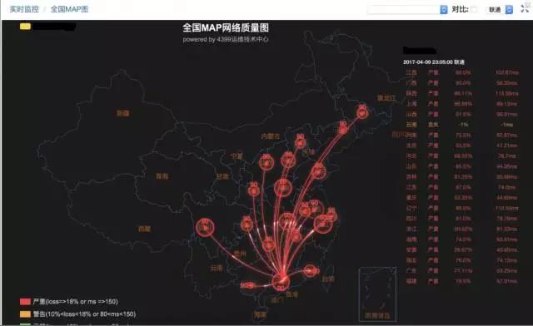Click the fullscreen expand icon
533x326 pixels.
click(x=526, y=8)
